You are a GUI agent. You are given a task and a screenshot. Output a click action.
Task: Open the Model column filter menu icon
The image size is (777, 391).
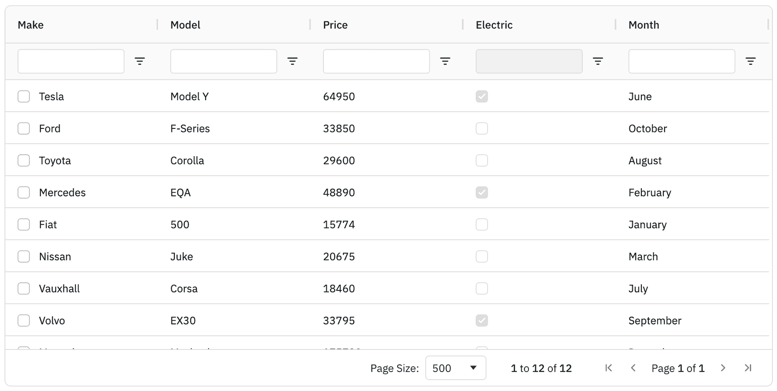pyautogui.click(x=292, y=61)
